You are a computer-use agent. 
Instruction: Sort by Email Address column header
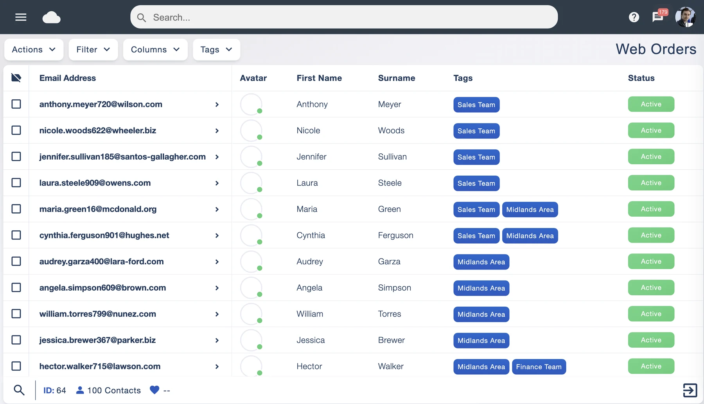click(x=68, y=78)
